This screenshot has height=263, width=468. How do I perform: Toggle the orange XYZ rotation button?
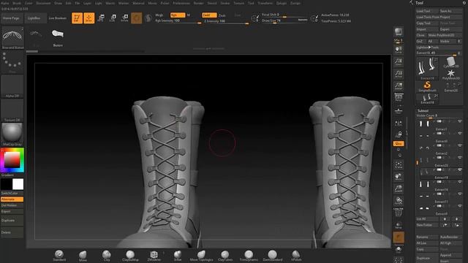(x=398, y=144)
